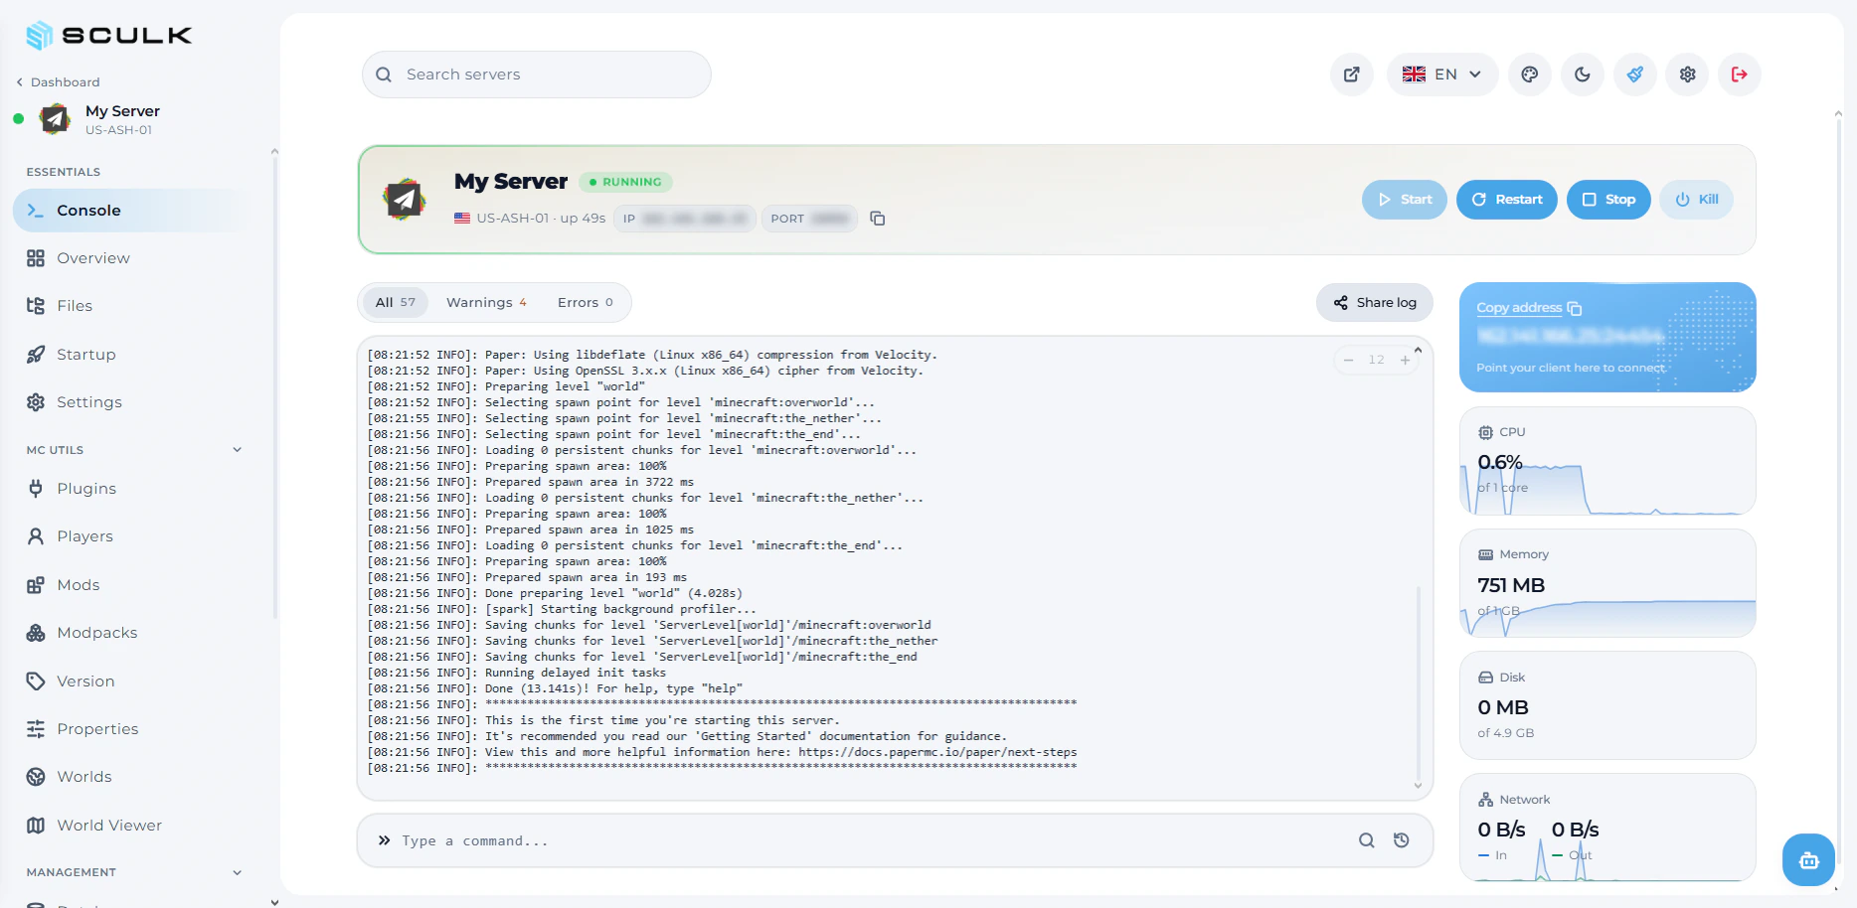Viewport: 1857px width, 908px height.
Task: Open the chat bot assistant button
Action: 1809,860
